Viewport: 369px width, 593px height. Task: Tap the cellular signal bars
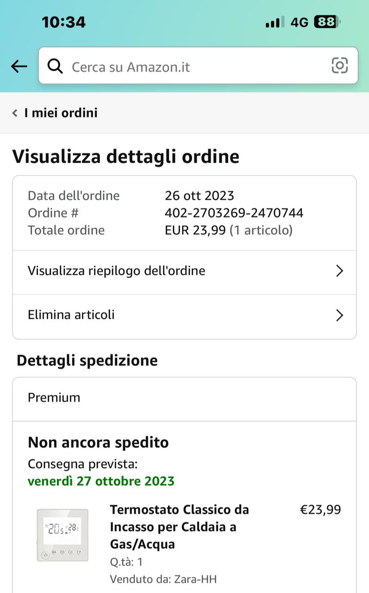[275, 22]
